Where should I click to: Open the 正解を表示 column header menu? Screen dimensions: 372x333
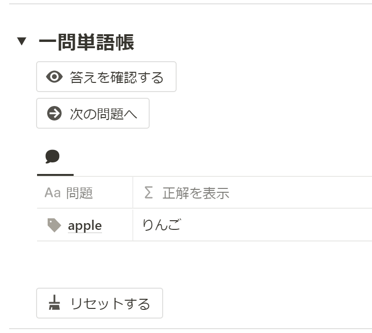click(x=195, y=193)
